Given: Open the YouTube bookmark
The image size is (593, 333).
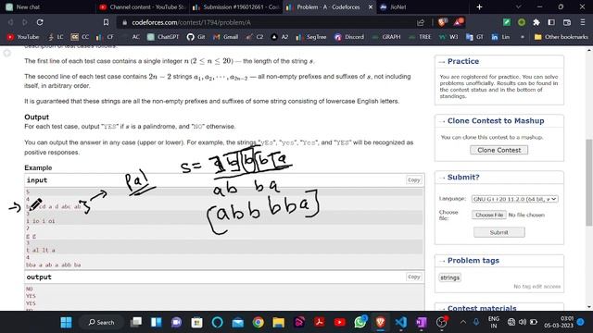Looking at the screenshot, I should click(x=23, y=37).
